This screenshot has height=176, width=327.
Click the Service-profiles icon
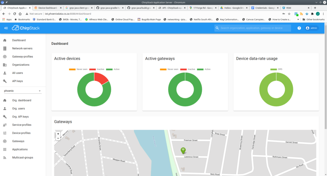tap(5, 125)
